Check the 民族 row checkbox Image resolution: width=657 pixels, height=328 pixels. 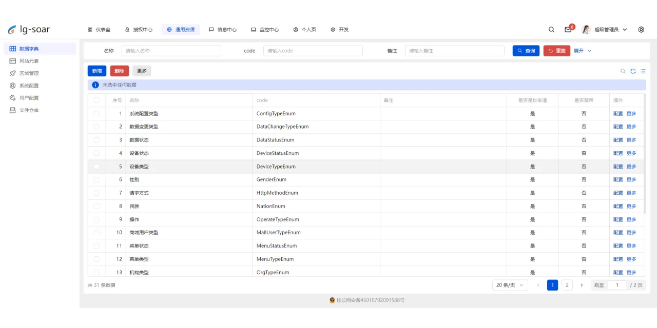pyautogui.click(x=96, y=206)
